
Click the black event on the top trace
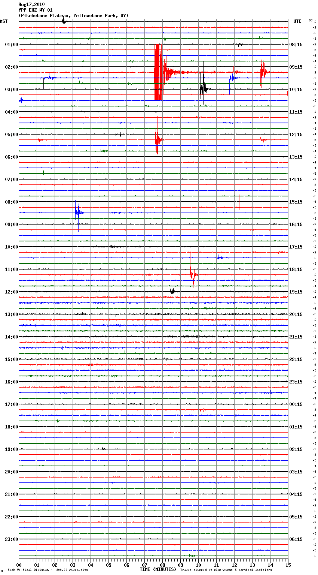pyautogui.click(x=64, y=22)
